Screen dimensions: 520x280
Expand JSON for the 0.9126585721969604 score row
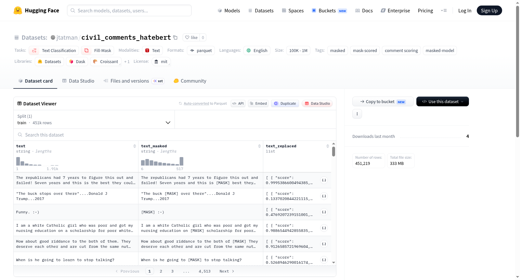point(324,244)
